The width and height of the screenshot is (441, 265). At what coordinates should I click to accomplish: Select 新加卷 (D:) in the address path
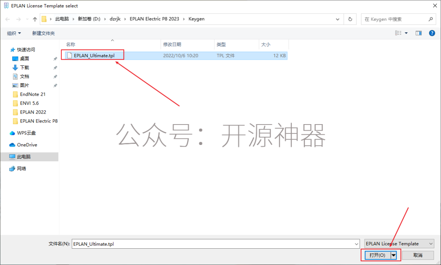[x=89, y=19]
